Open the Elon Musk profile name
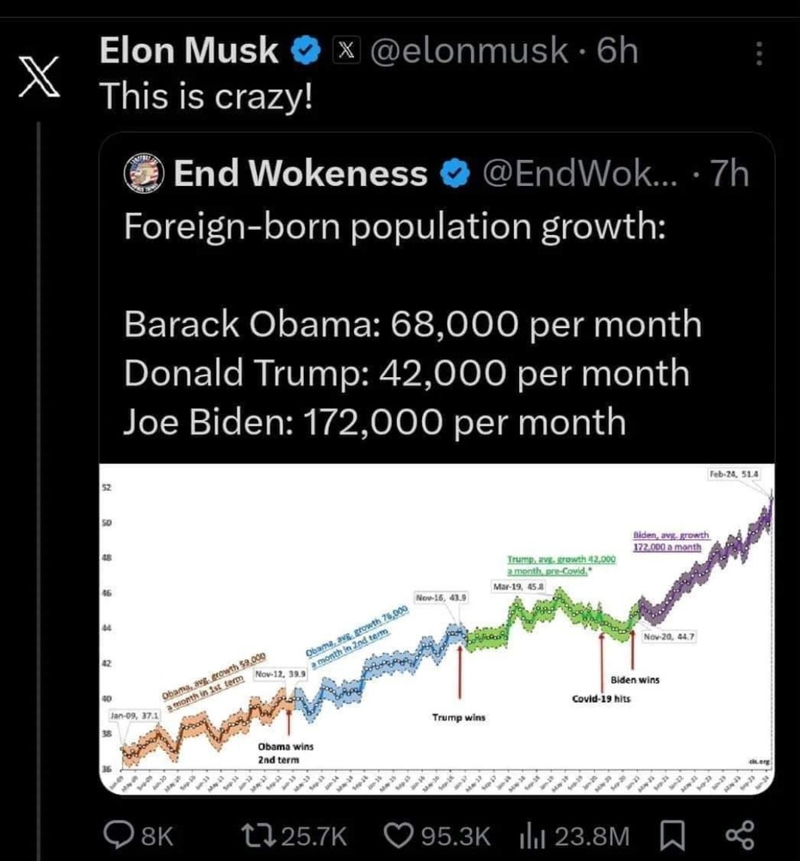 click(x=189, y=53)
